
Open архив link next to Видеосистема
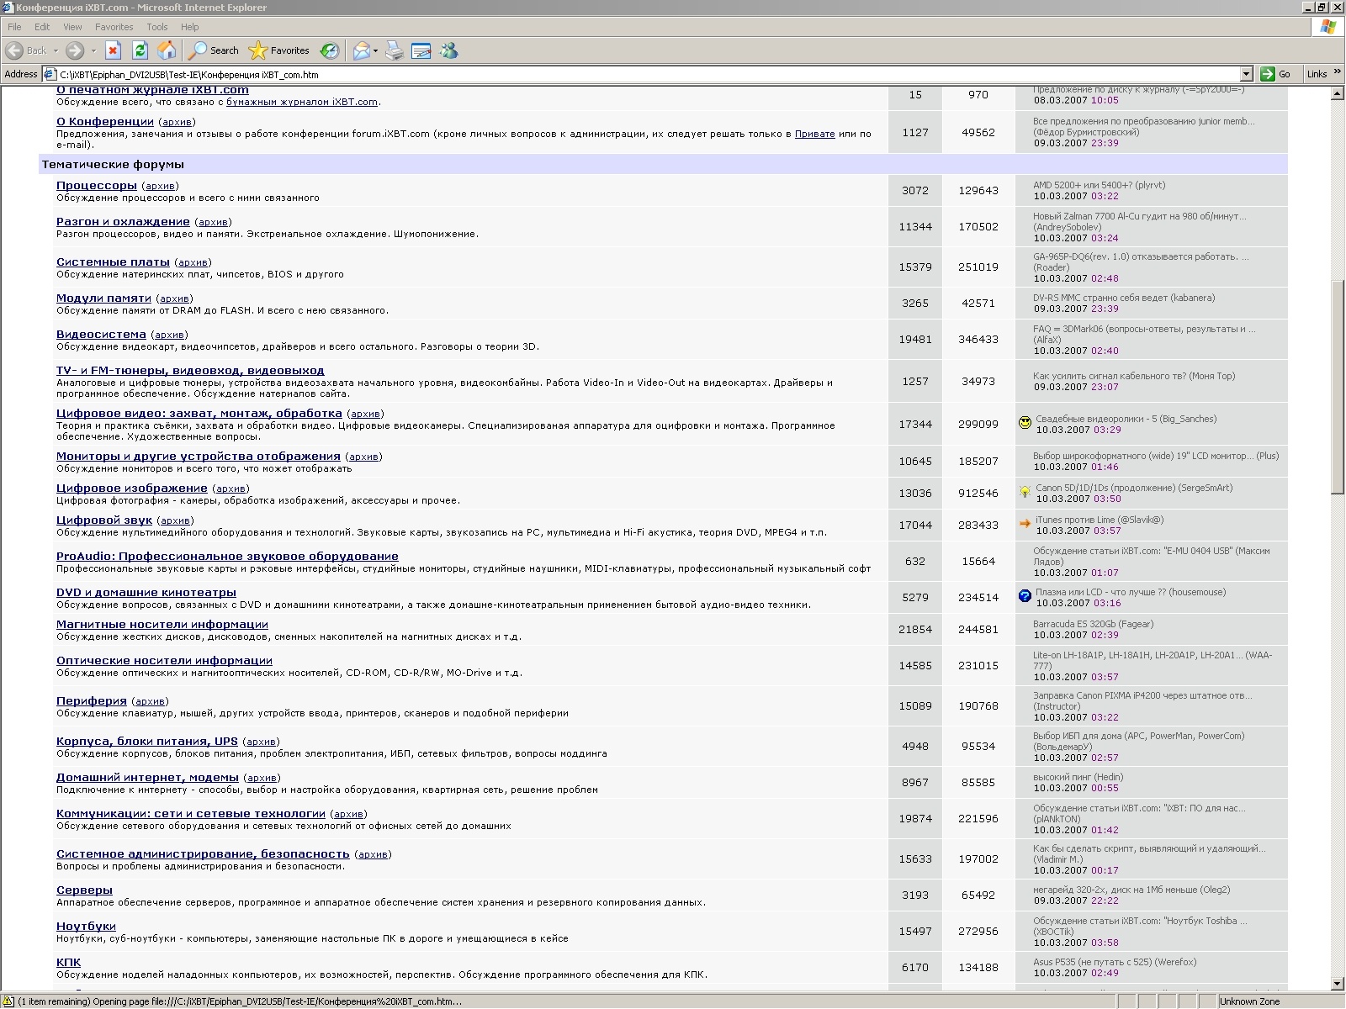(x=169, y=335)
